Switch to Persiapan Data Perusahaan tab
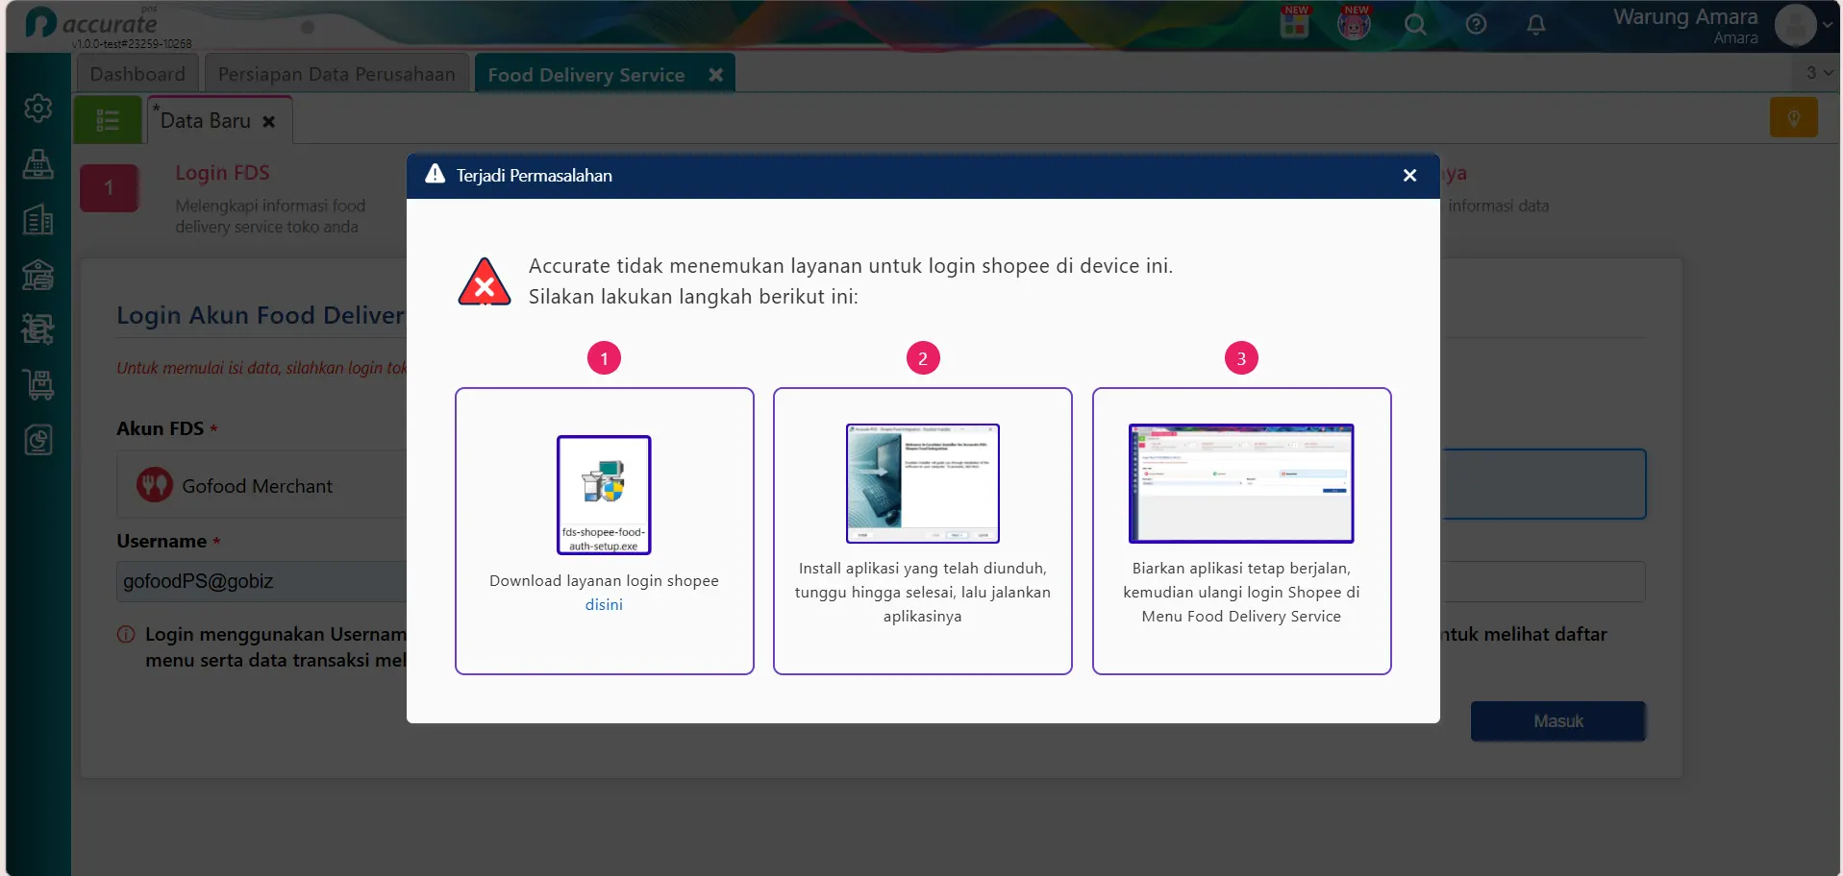 point(336,74)
